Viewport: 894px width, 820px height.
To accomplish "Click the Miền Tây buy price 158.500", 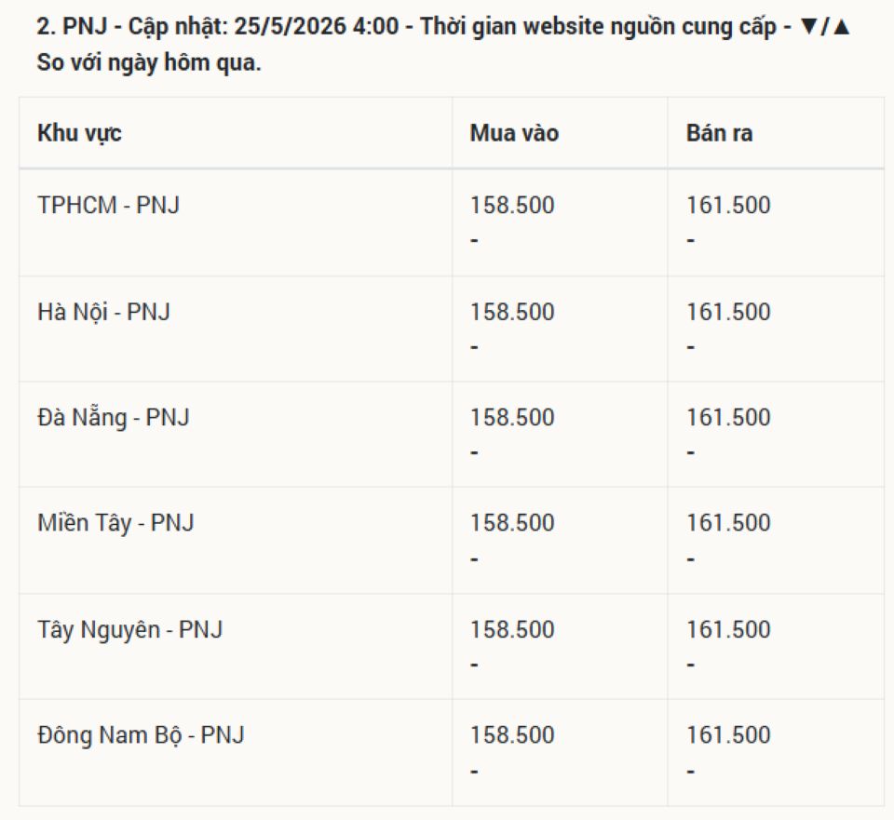I will click(x=512, y=523).
